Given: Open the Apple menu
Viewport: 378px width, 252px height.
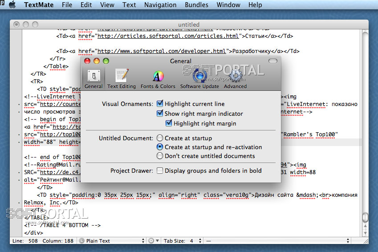Looking at the screenshot, I should 12,5.
